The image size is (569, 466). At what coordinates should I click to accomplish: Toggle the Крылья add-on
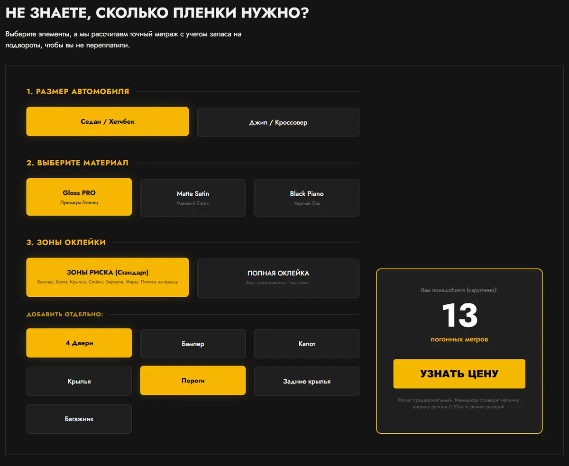click(79, 381)
